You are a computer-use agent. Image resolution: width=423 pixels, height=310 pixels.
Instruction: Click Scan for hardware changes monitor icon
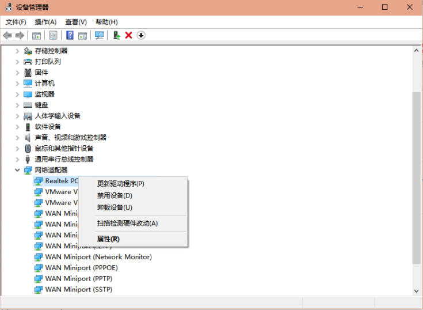coord(99,35)
